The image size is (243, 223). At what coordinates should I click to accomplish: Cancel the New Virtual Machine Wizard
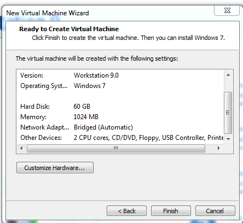(215, 211)
